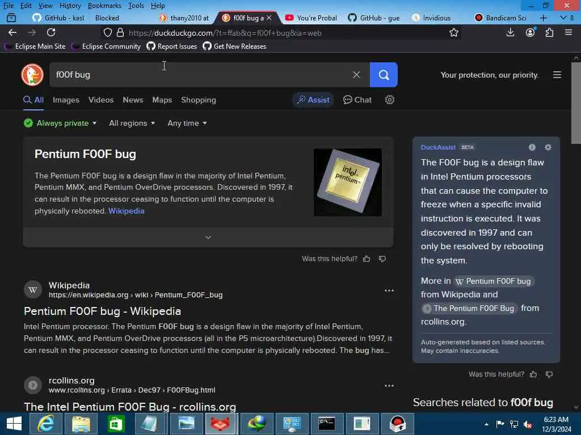The height and width of the screenshot is (435, 581).
Task: Toggle the Assist button
Action: pos(313,100)
